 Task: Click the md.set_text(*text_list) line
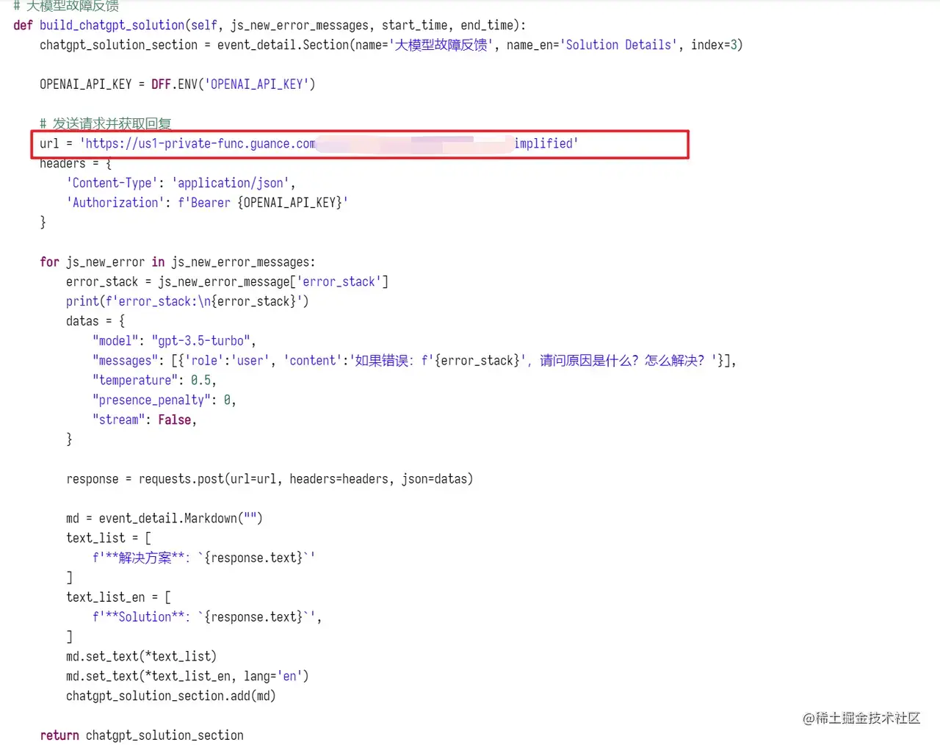pyautogui.click(x=141, y=657)
